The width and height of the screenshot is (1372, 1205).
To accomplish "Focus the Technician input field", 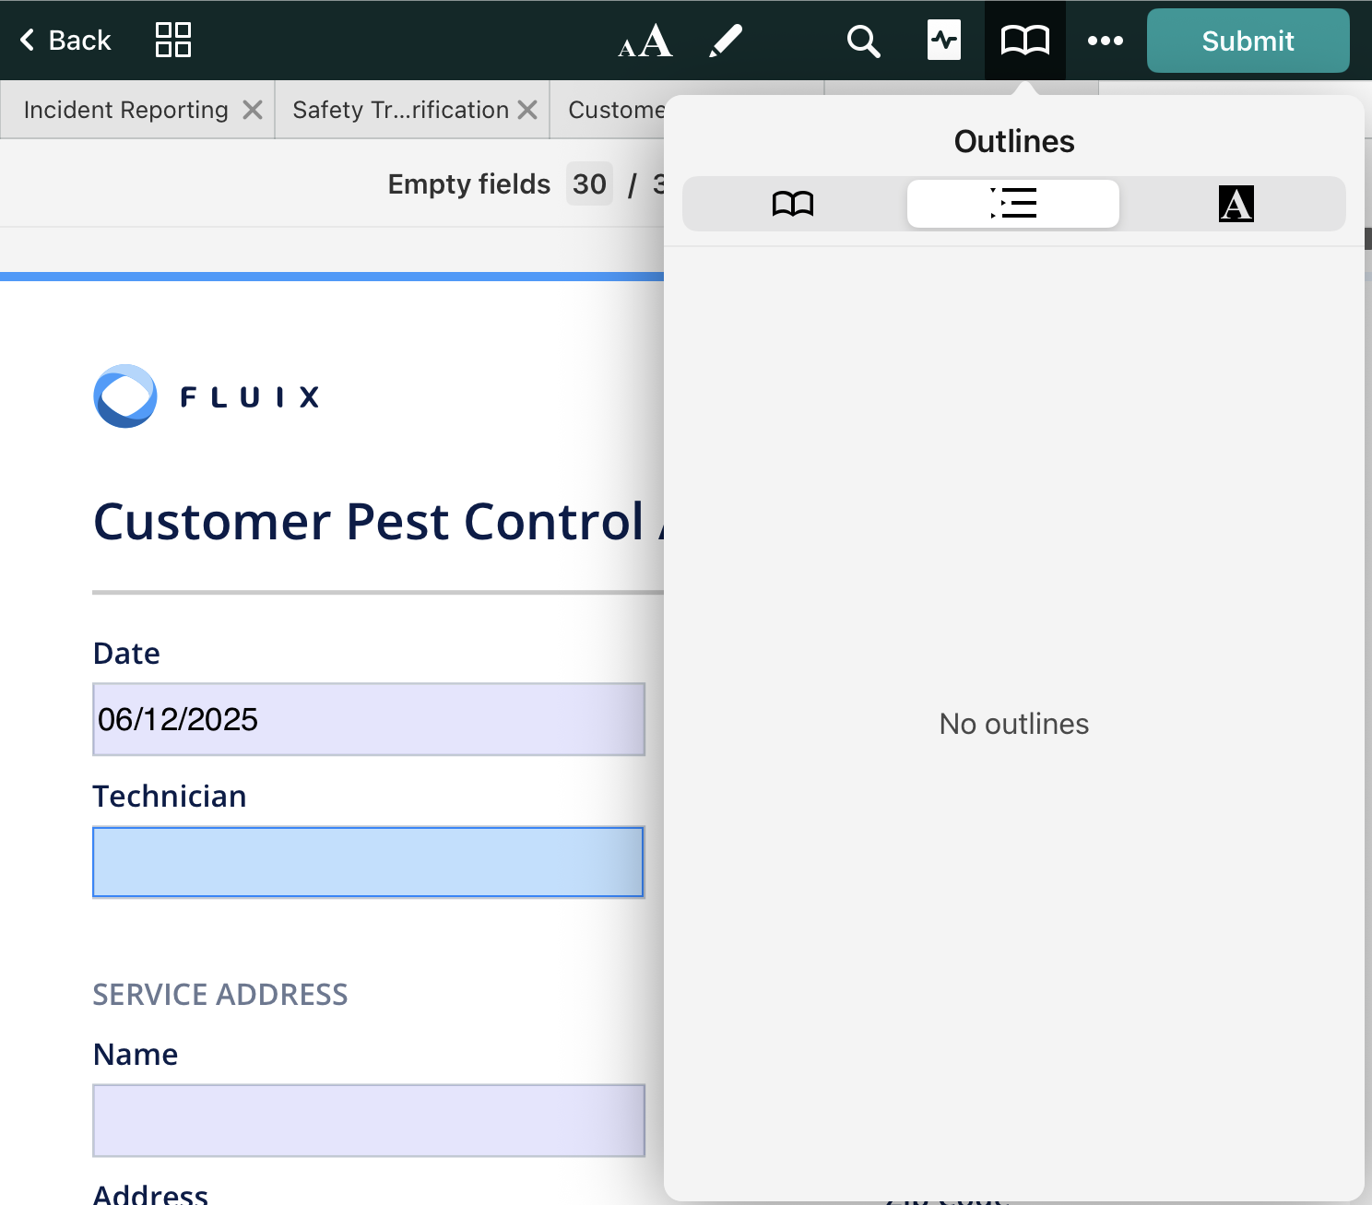I will tap(369, 862).
